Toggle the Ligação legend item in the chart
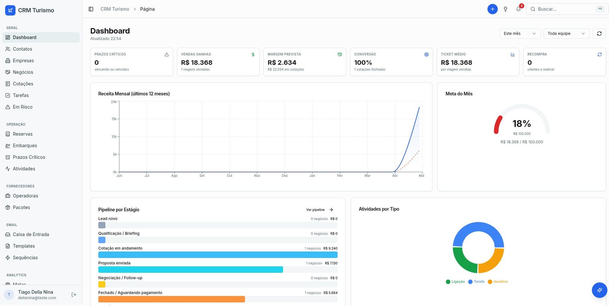The image size is (609, 306). [455, 282]
